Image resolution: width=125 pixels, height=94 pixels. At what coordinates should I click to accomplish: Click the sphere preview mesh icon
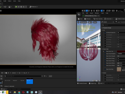[95, 81]
